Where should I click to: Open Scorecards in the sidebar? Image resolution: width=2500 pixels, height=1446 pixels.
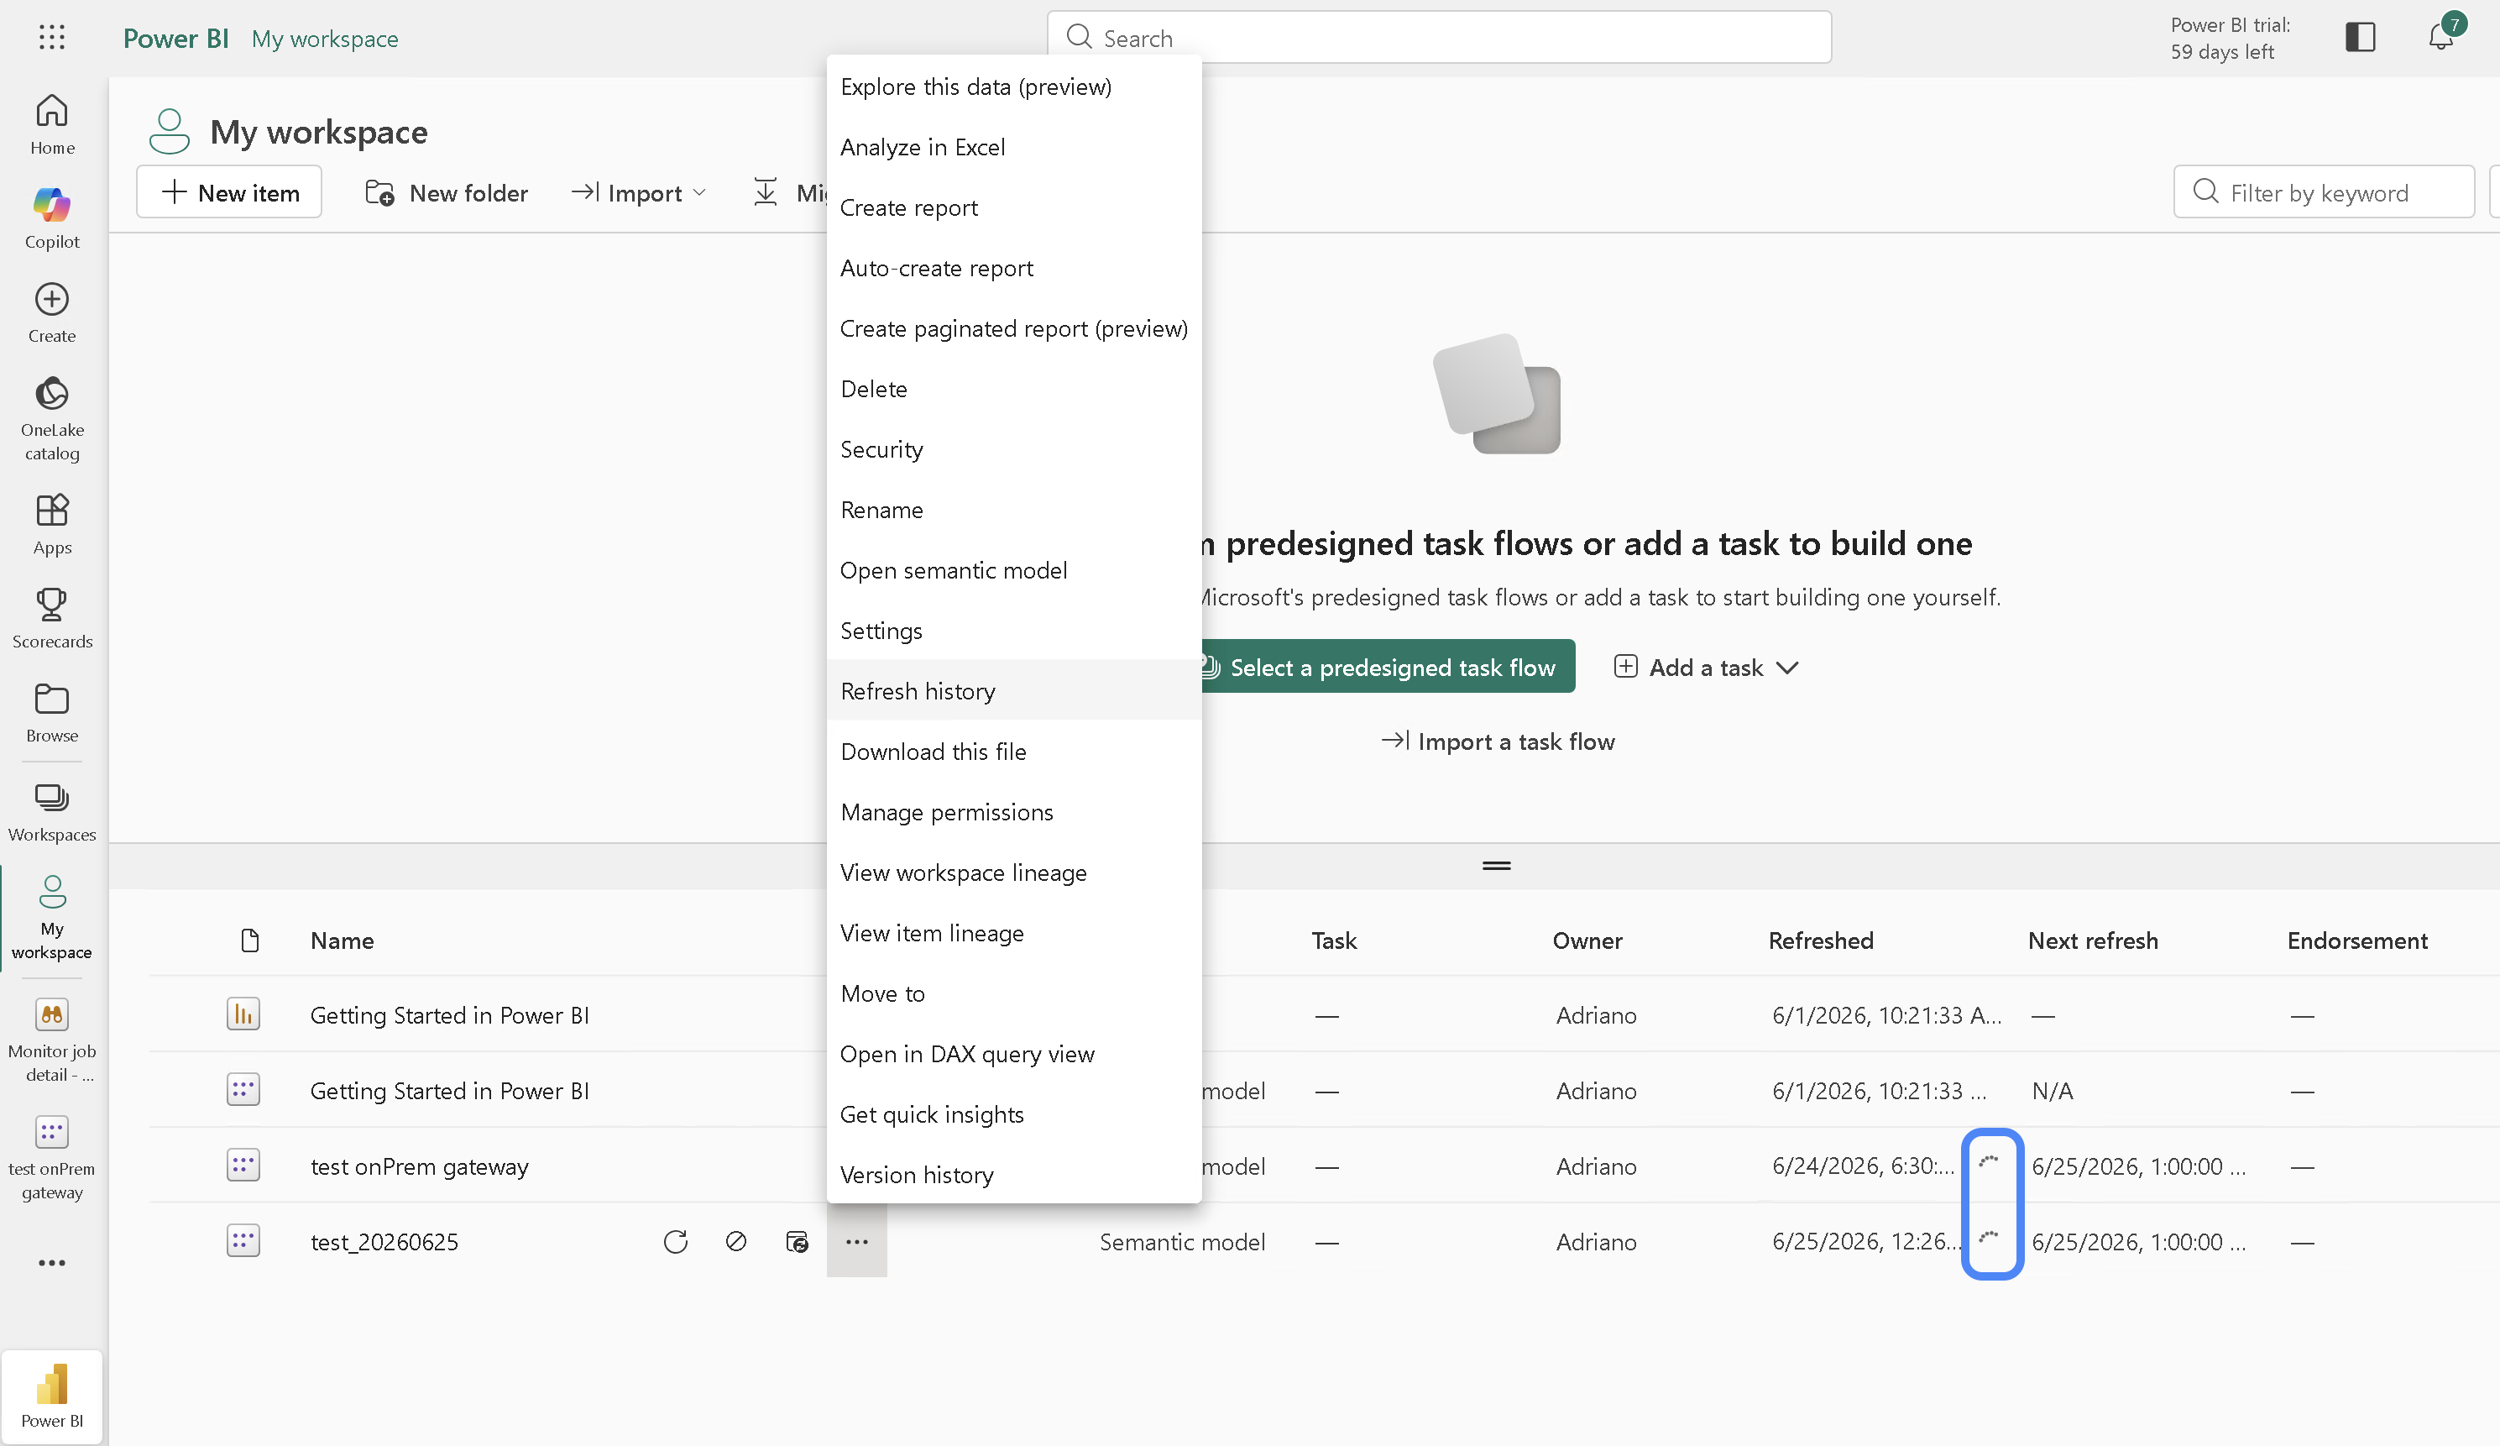(x=51, y=618)
